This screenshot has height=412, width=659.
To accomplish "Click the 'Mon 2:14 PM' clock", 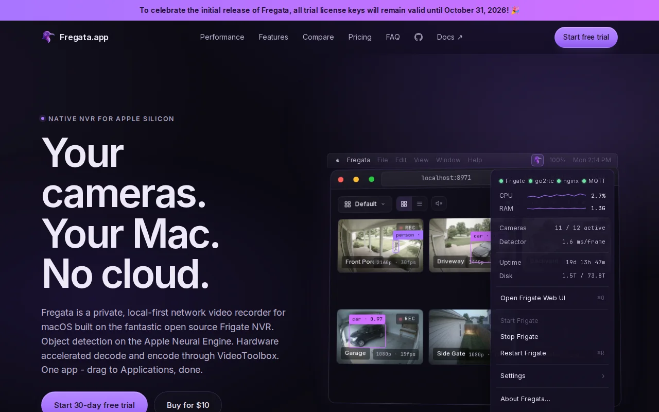I will pos(592,160).
